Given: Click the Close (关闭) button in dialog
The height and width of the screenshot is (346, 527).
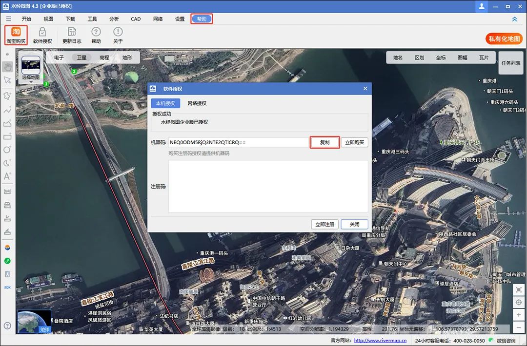Looking at the screenshot, I should pyautogui.click(x=355, y=224).
